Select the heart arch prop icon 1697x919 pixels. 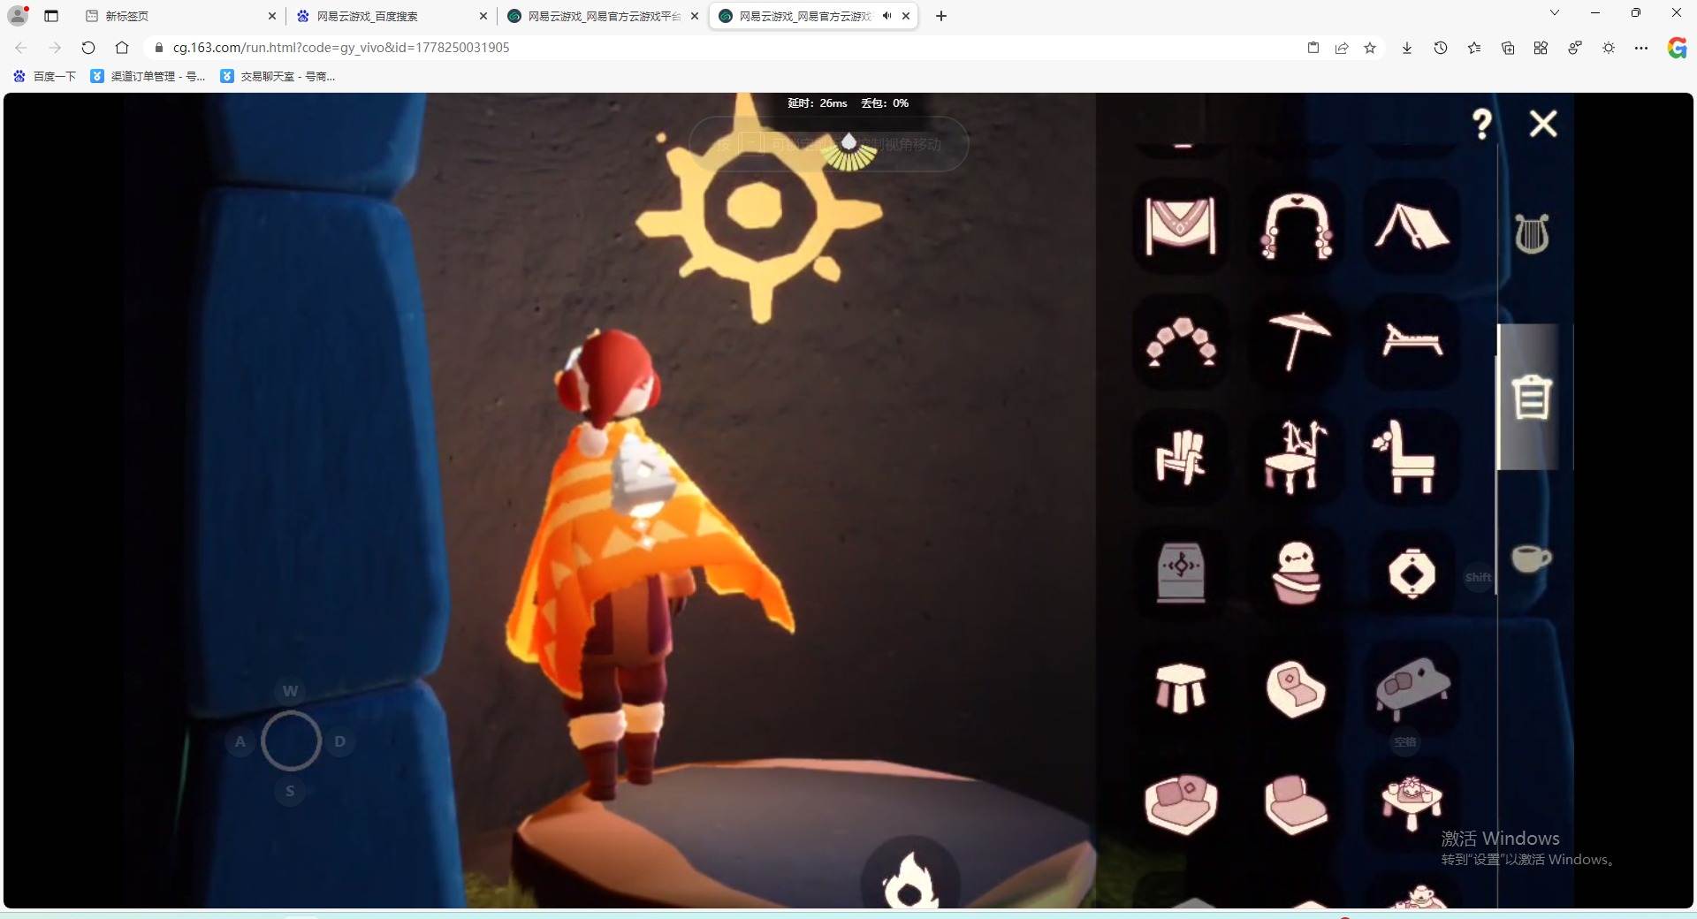(1296, 226)
